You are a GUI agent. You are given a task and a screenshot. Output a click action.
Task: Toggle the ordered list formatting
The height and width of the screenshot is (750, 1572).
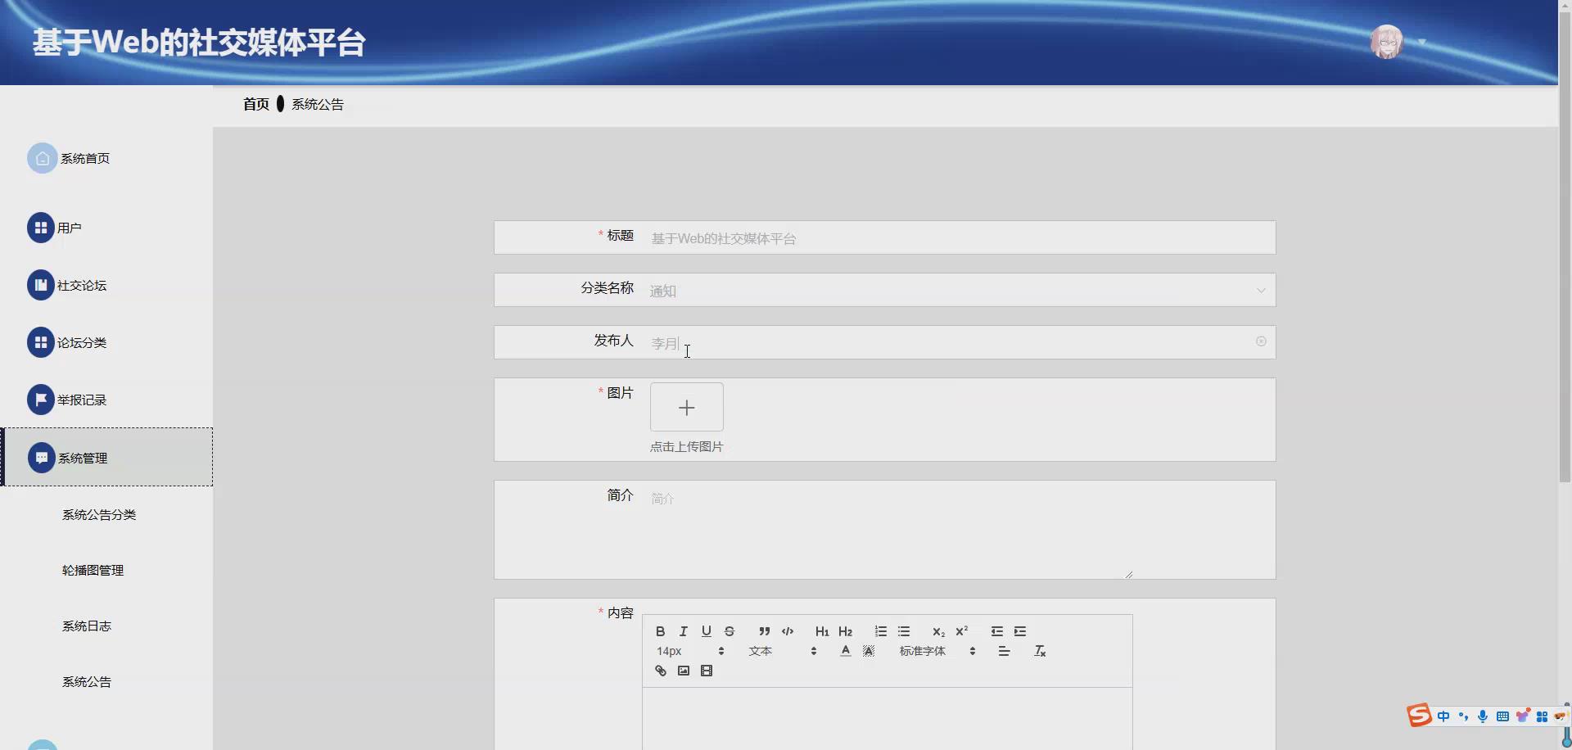coord(880,630)
